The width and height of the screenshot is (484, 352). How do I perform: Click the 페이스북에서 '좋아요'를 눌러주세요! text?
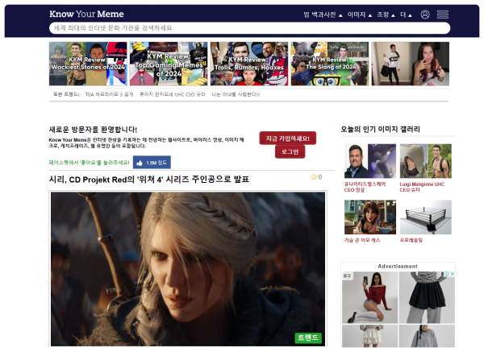(90, 163)
